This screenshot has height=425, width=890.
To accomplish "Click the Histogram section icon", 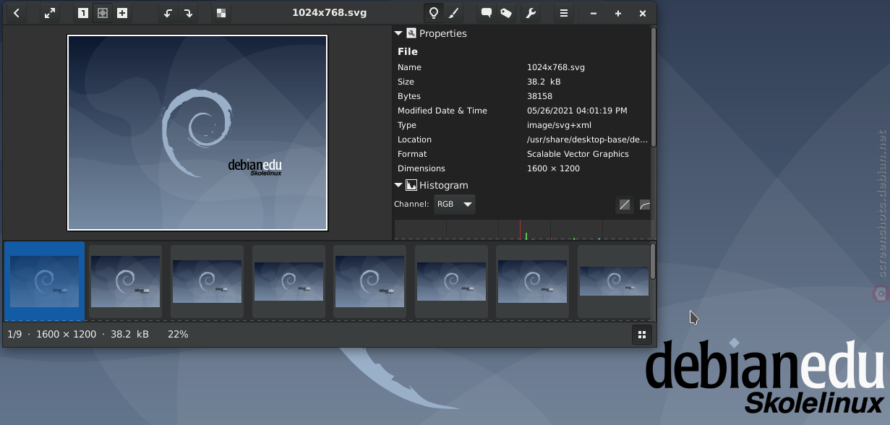I will 411,185.
